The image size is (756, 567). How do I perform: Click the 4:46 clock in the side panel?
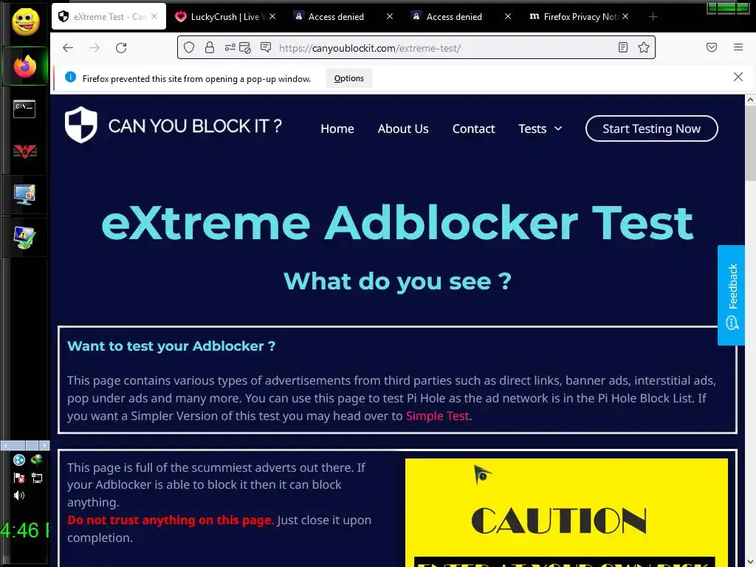click(25, 530)
